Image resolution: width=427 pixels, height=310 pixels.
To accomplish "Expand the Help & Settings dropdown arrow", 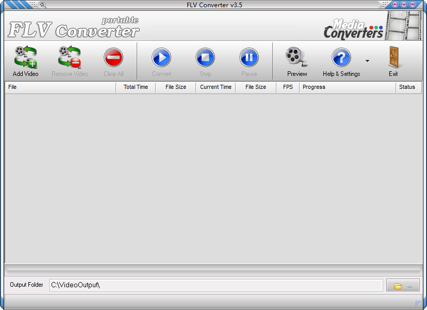I will (367, 61).
